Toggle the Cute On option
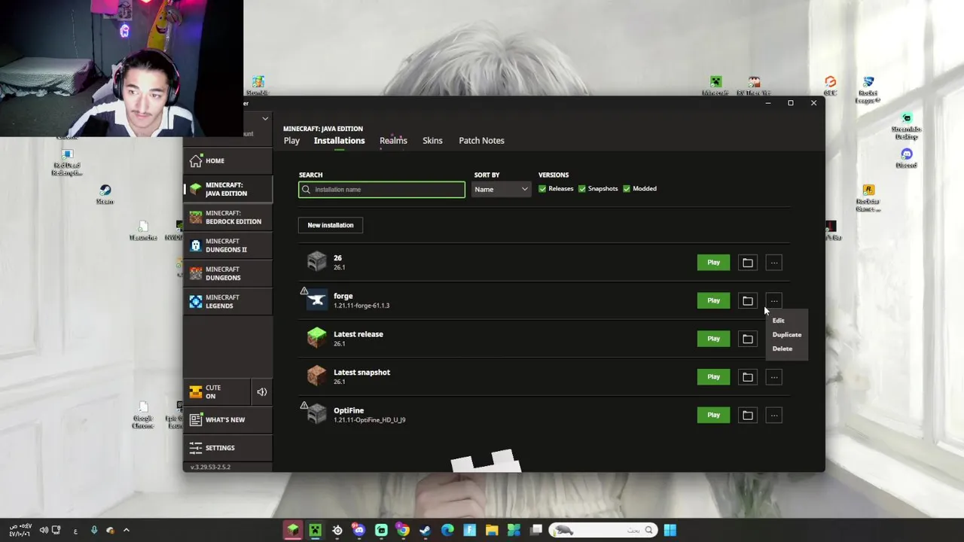Image resolution: width=964 pixels, height=542 pixels. click(x=218, y=391)
